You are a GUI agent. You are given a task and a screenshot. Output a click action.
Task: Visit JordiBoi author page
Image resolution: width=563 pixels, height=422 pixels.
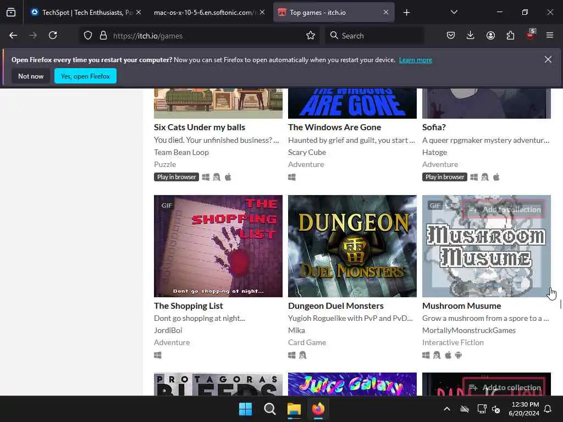click(x=168, y=330)
